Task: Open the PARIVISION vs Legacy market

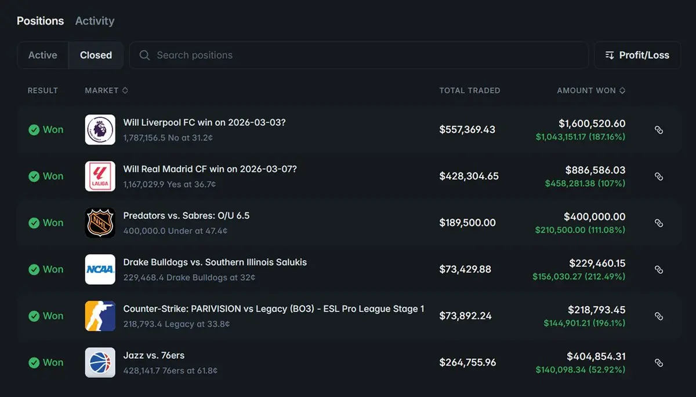Action: pos(273,309)
